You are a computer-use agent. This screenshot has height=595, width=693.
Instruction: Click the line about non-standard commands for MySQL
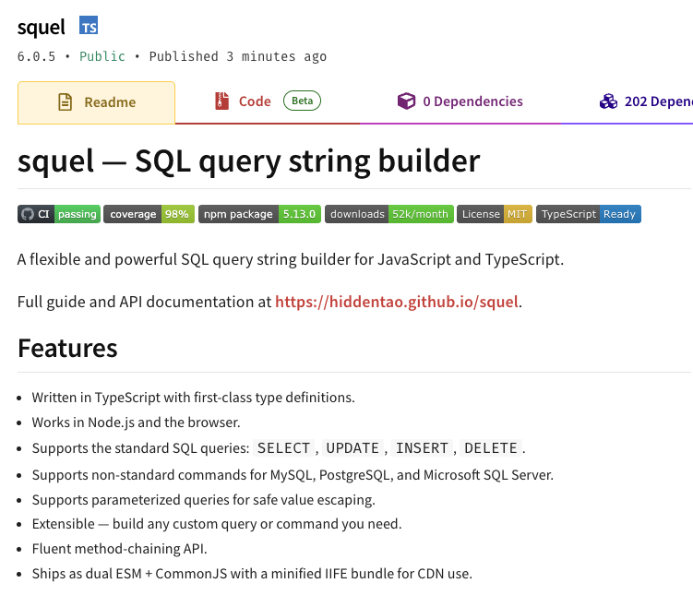click(293, 475)
